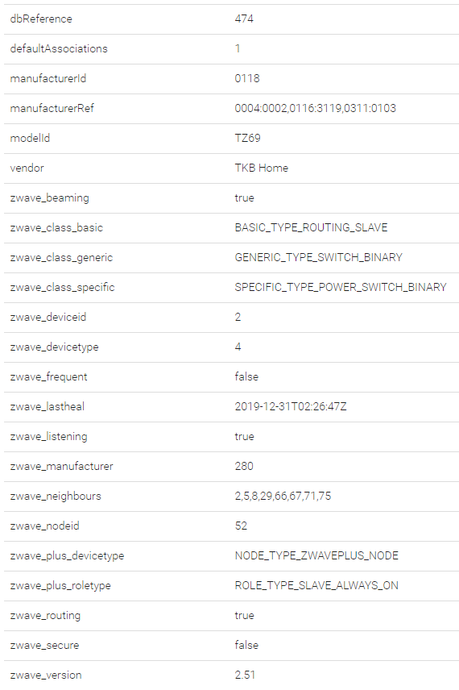Click the GENERIC_TYPE_SWITCH_BINARY value
The image size is (459, 690).
click(x=319, y=257)
